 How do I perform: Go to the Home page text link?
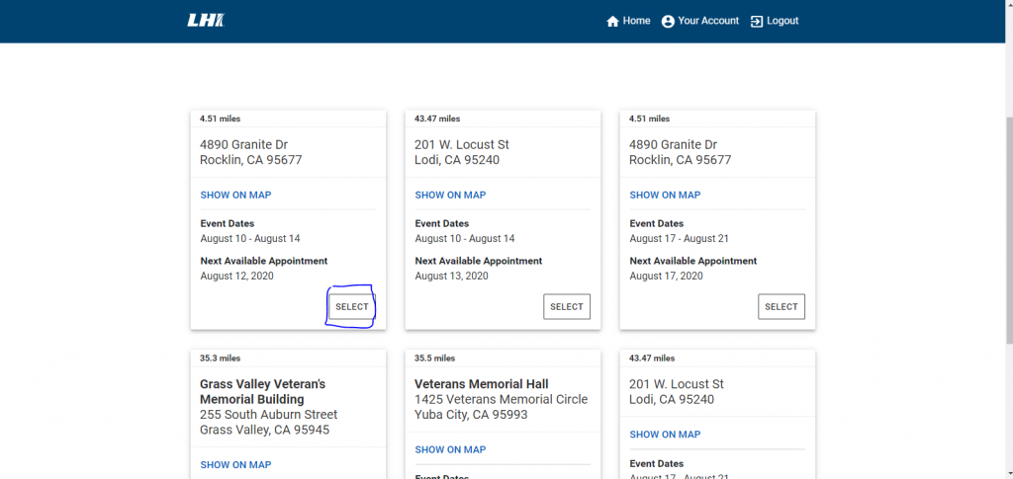(636, 21)
